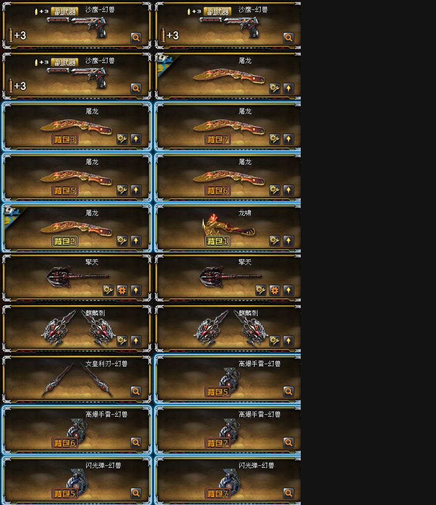436x505 pixels.
Task: Click the upgrade arrow on 屠龙 背包5
Action: pyautogui.click(x=136, y=190)
